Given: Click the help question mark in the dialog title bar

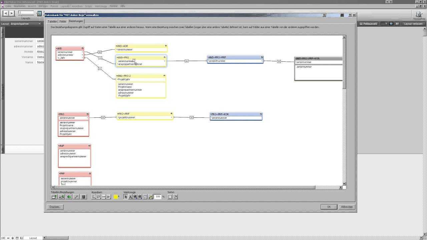Looking at the screenshot, I should (x=350, y=15).
